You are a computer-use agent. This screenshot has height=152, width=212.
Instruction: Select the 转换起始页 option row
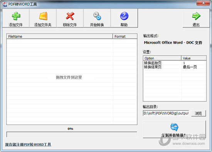175,63
